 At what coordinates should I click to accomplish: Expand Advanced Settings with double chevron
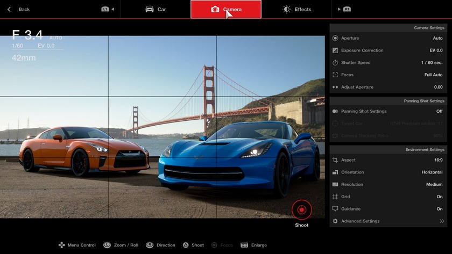(442, 221)
